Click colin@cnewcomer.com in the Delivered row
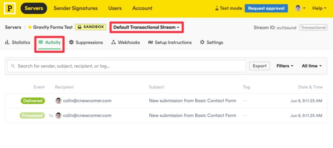 click(87, 101)
